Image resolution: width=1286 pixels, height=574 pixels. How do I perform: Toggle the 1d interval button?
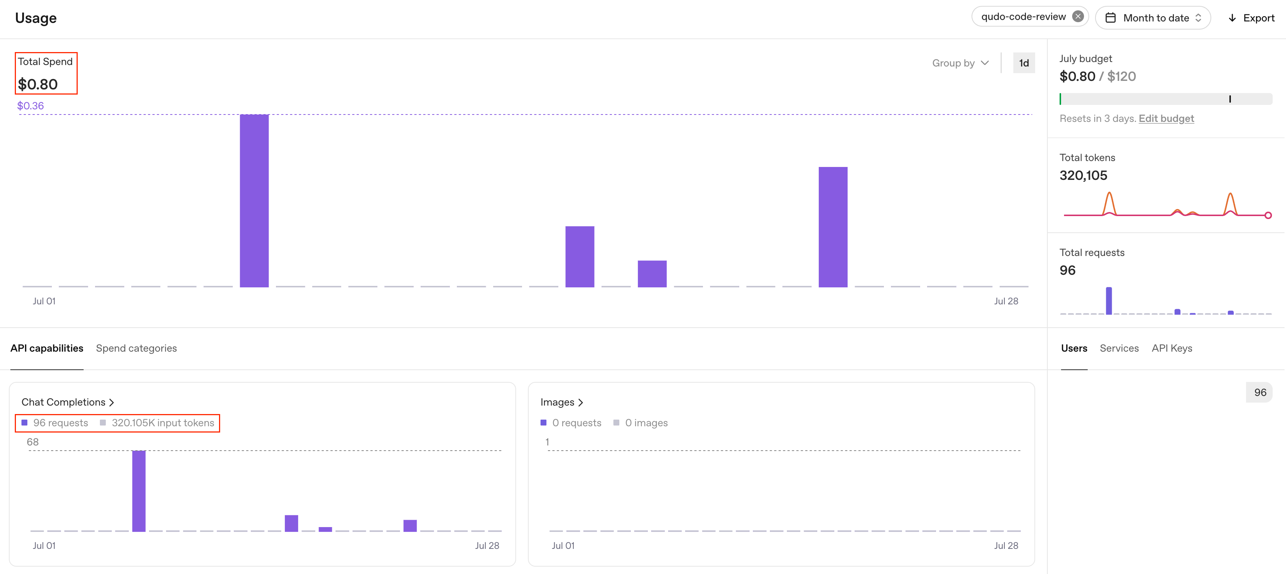click(x=1023, y=63)
